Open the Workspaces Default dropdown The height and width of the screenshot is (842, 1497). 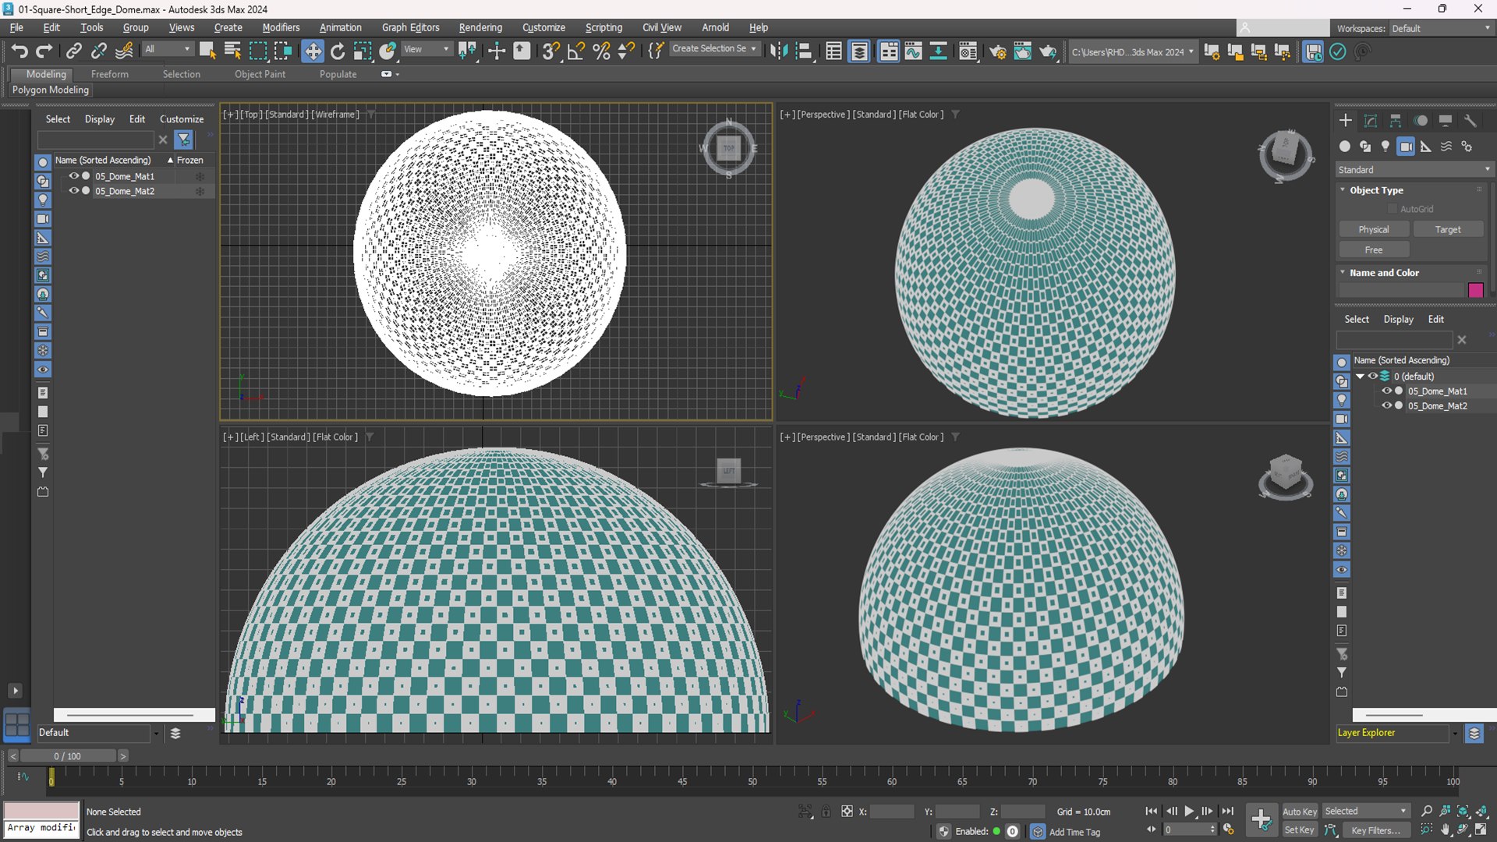tap(1441, 28)
